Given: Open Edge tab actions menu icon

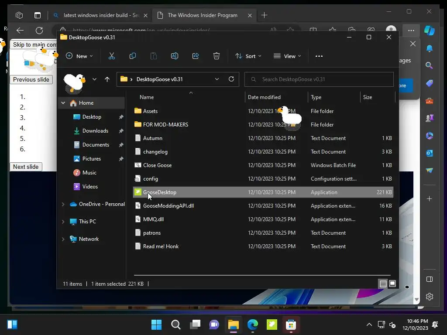Looking at the screenshot, I should point(38,15).
